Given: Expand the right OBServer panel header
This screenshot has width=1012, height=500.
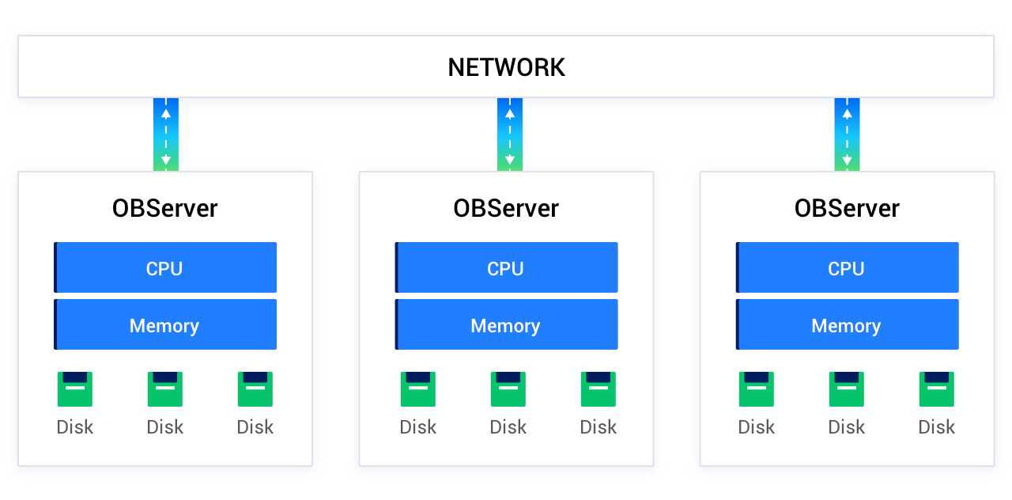Looking at the screenshot, I should click(x=846, y=208).
